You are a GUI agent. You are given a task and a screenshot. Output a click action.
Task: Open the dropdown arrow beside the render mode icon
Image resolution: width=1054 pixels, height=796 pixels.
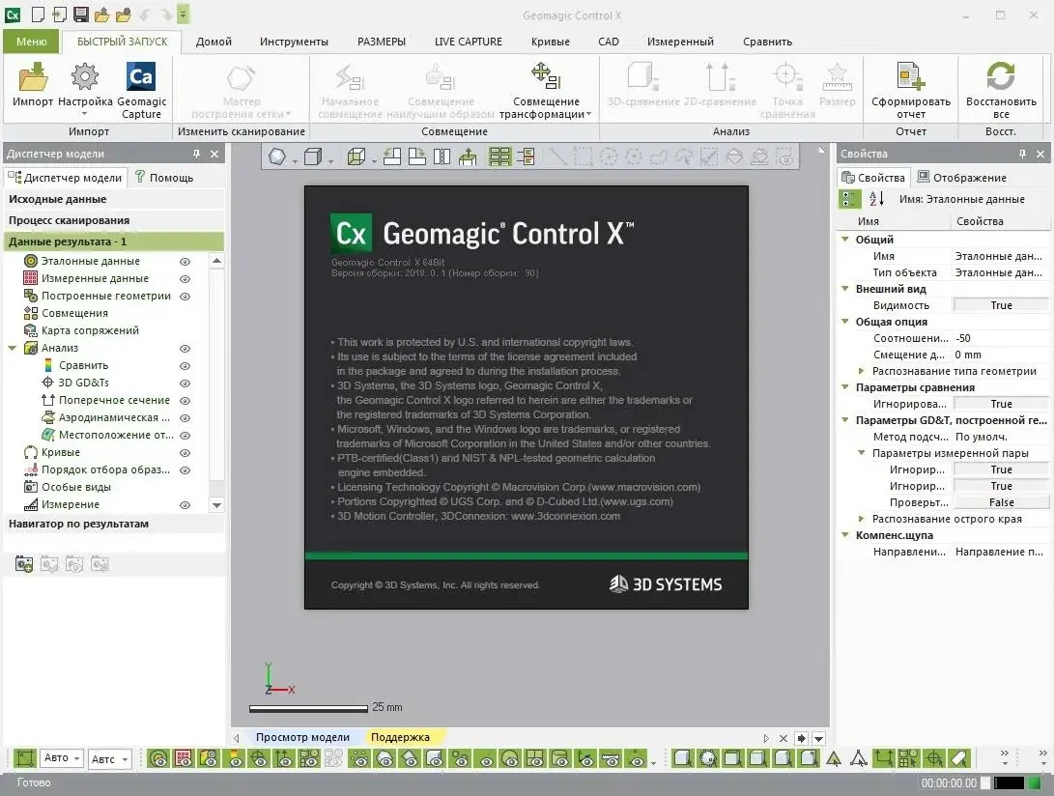[295, 161]
